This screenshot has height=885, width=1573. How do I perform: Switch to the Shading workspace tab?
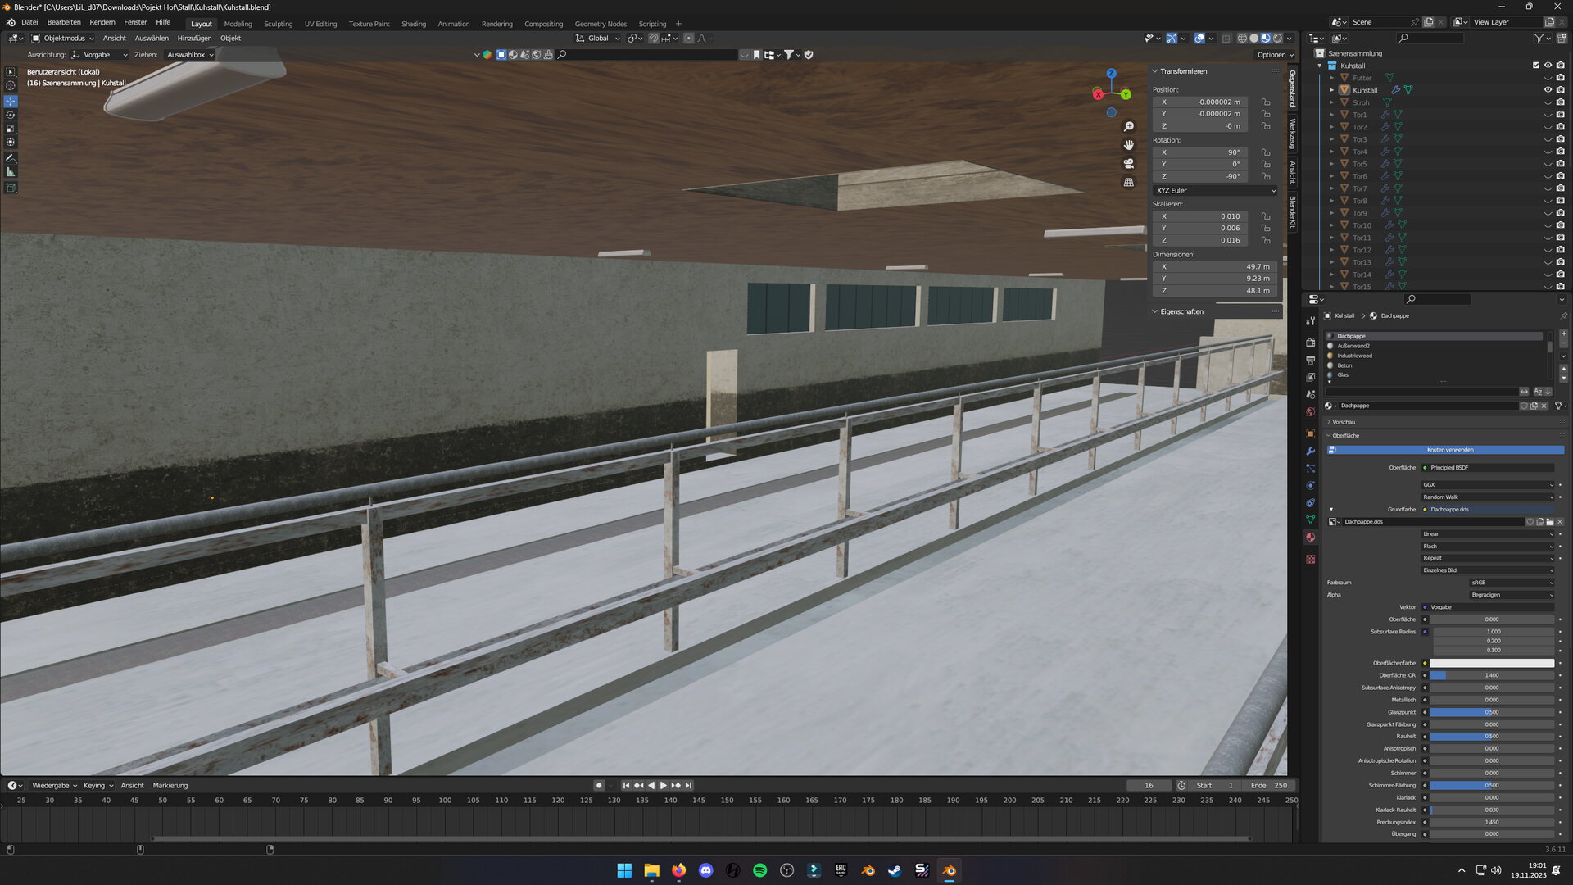(x=413, y=24)
